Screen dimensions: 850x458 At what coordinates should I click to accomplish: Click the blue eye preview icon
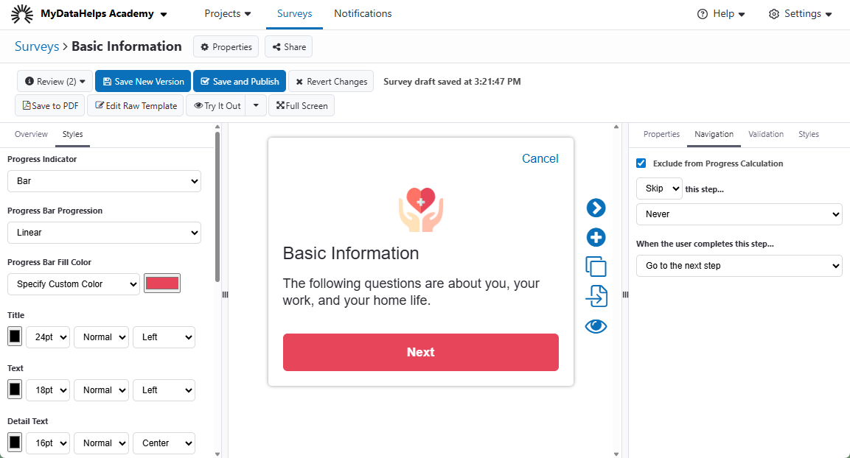pyautogui.click(x=596, y=326)
